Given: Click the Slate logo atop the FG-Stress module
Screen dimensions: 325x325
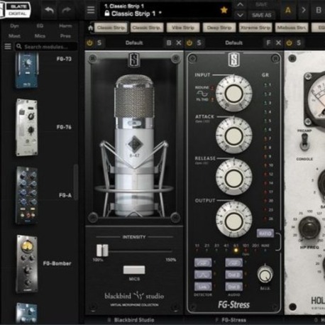Looking at the screenshot, I should (233, 60).
